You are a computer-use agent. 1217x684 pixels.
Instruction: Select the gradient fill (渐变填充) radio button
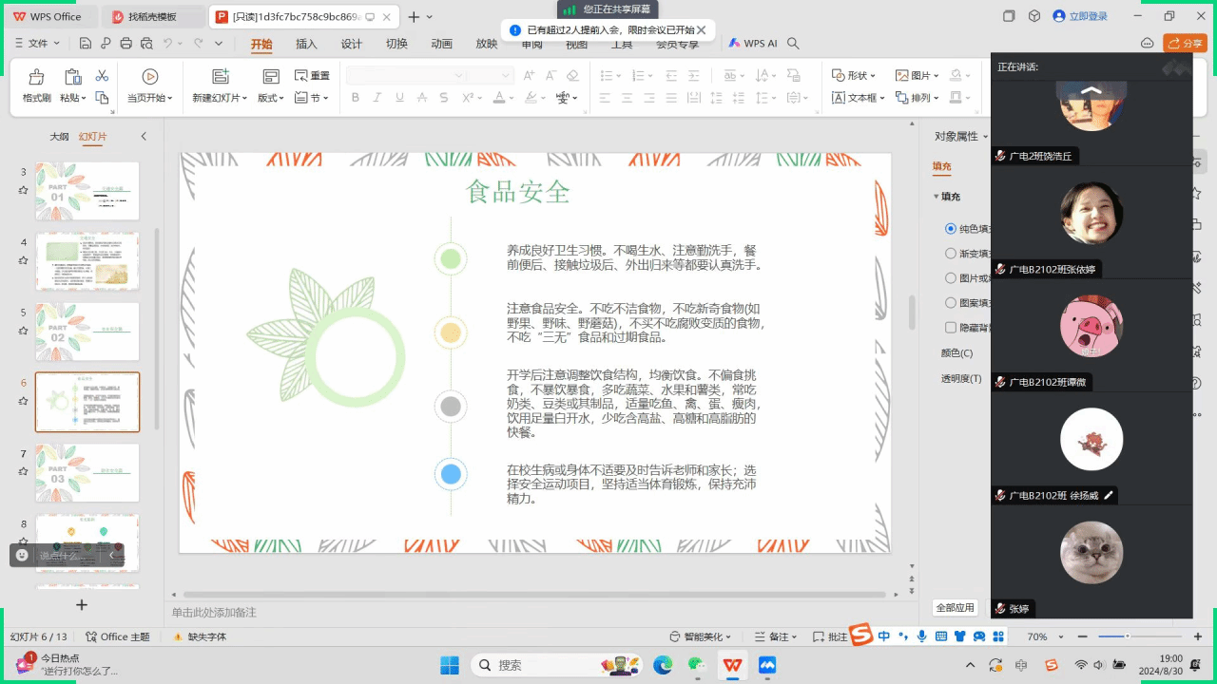click(951, 254)
